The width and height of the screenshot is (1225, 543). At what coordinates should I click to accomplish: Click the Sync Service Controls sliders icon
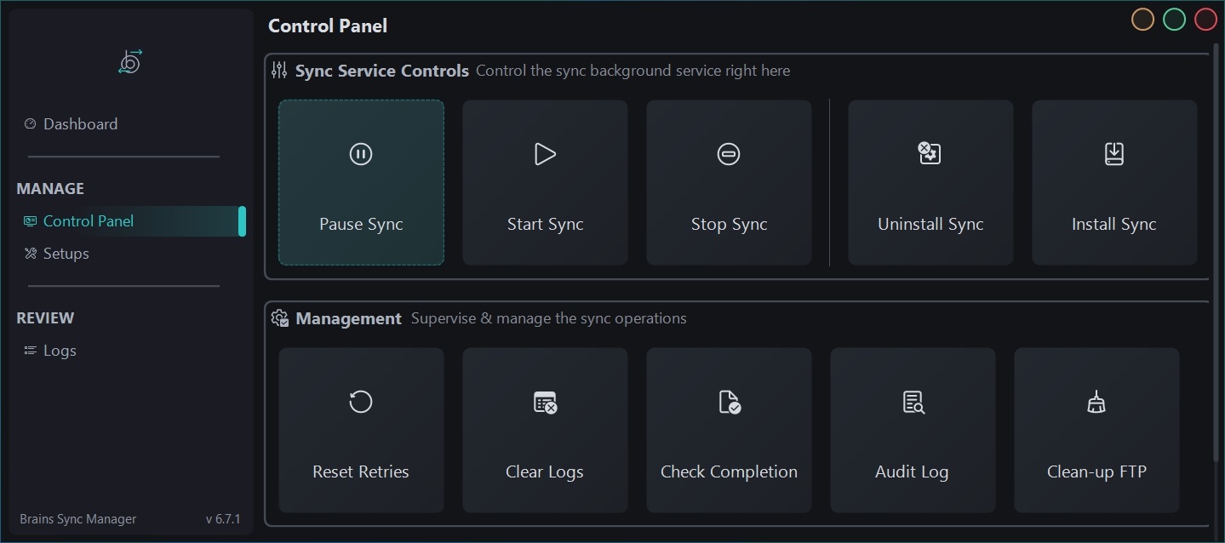(x=279, y=71)
